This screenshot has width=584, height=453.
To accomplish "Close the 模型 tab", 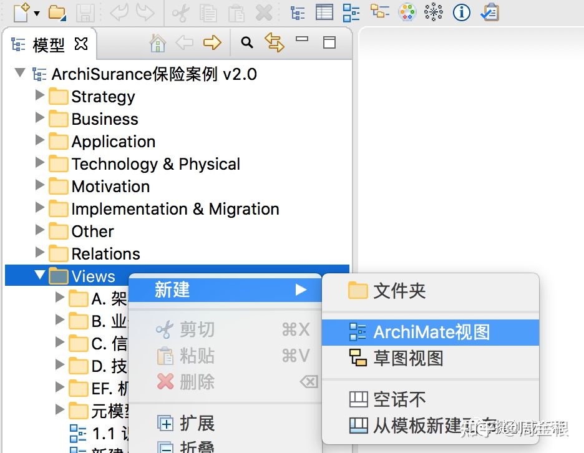I will 81,44.
